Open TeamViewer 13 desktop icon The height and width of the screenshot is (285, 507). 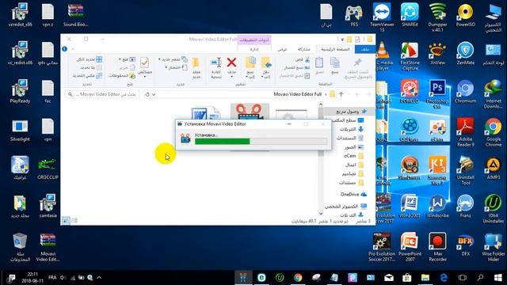pyautogui.click(x=382, y=17)
